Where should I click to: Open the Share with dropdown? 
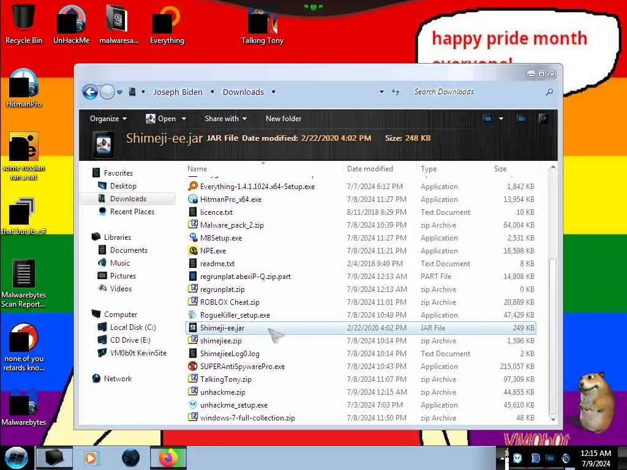pyautogui.click(x=225, y=119)
